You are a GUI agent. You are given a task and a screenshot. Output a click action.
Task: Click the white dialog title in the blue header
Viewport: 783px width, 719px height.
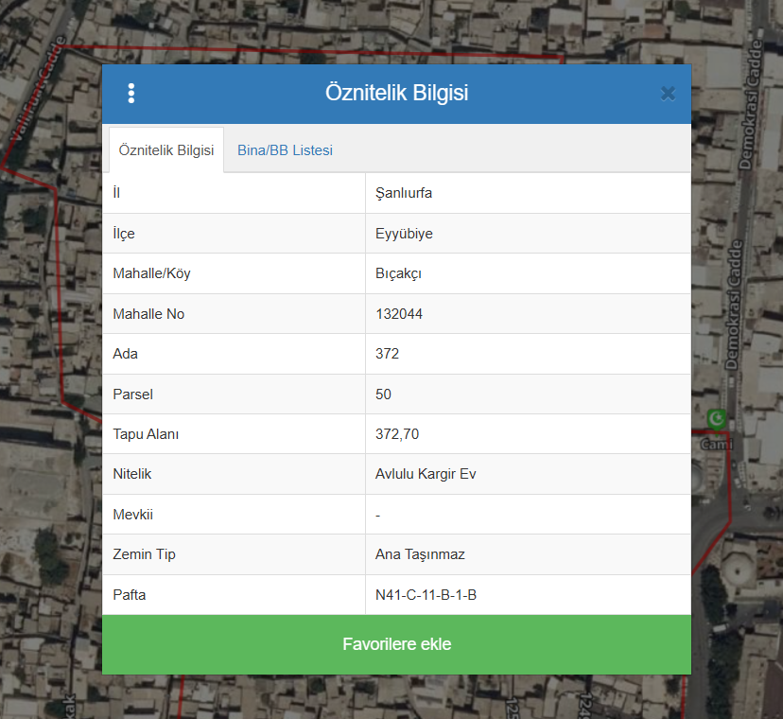coord(396,93)
